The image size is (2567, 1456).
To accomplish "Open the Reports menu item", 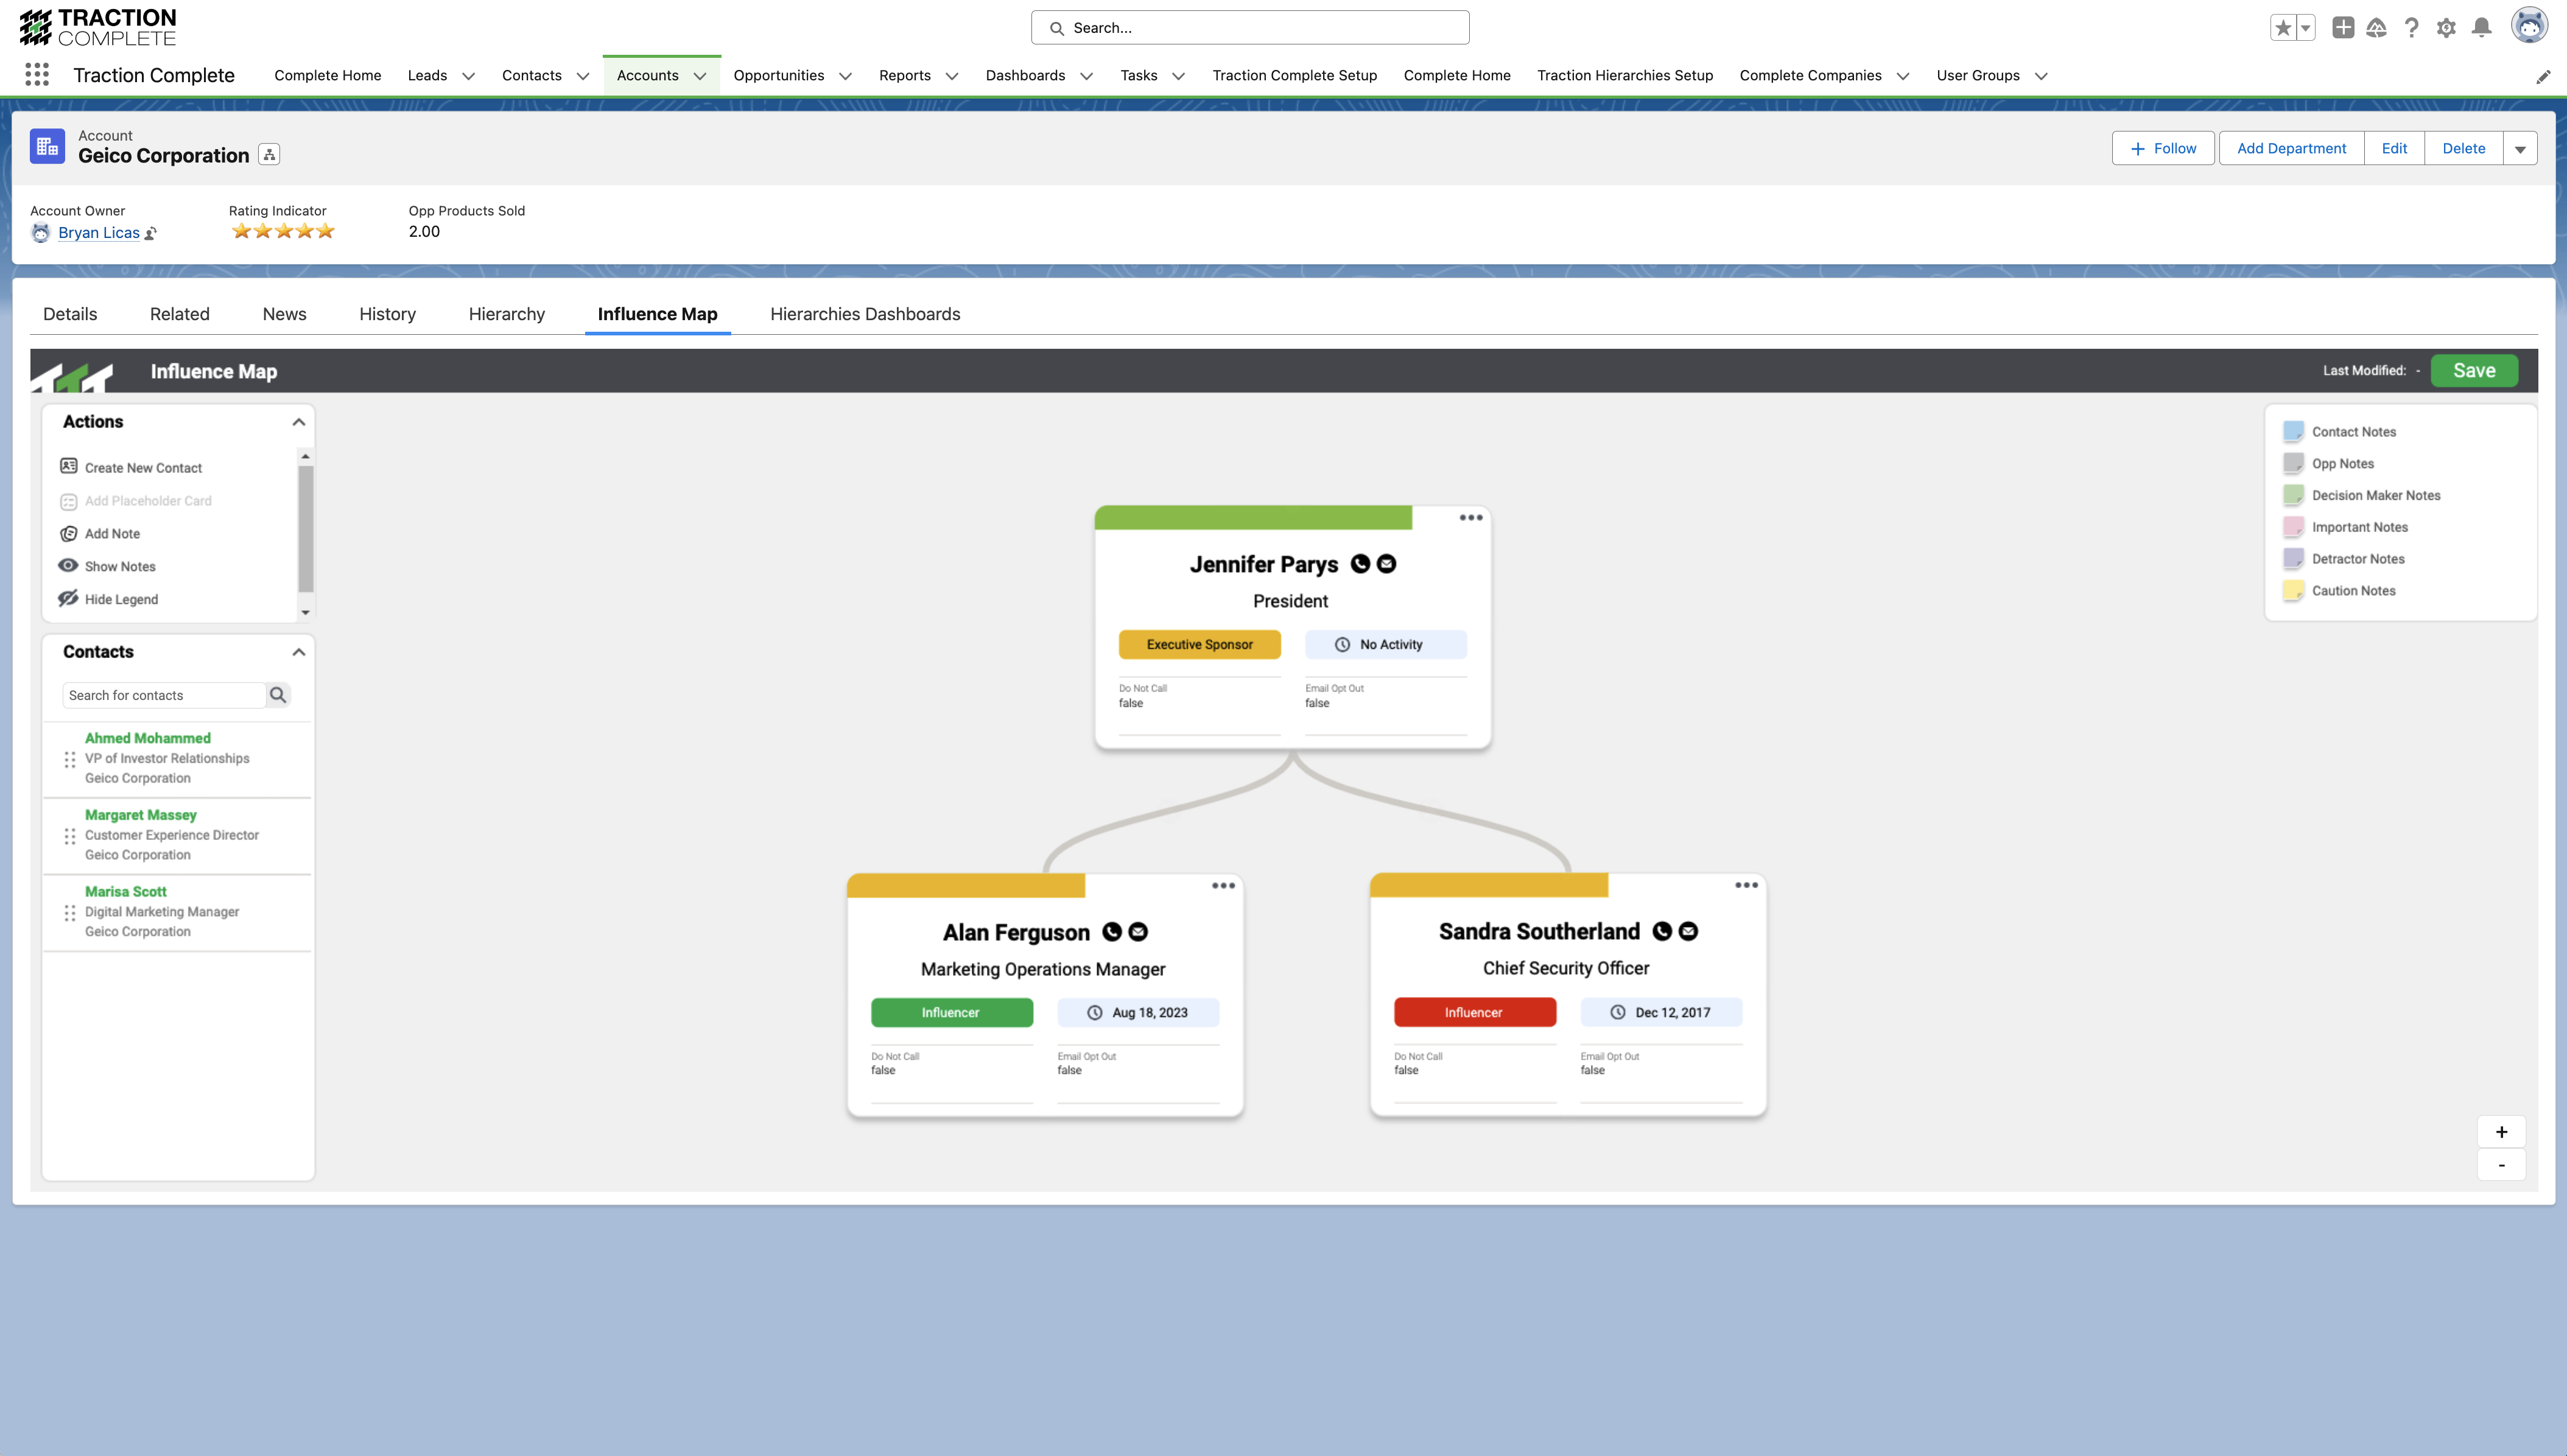I will pyautogui.click(x=905, y=75).
